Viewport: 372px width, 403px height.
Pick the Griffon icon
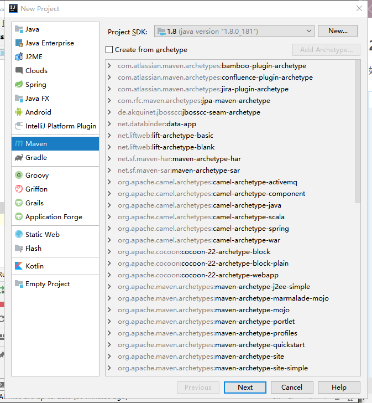tap(19, 189)
